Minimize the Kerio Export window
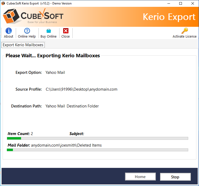This screenshot has height=186, width=199. pyautogui.click(x=168, y=3)
